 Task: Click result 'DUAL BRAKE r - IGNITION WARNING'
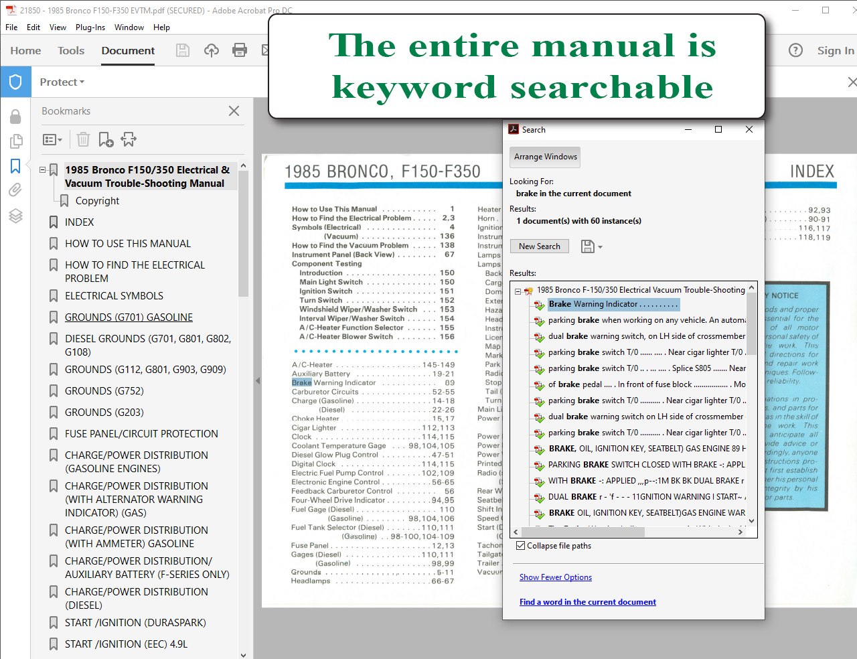[x=647, y=497]
